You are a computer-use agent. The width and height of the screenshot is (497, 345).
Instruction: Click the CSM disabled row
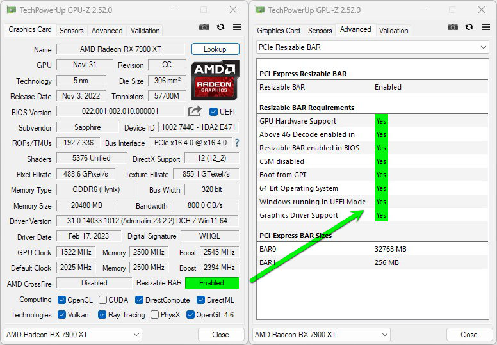[x=373, y=161]
